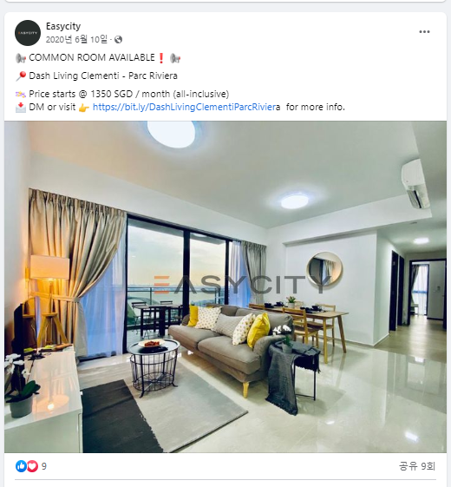Click the public globe privacy icon
This screenshot has height=487, width=451.
(118, 39)
